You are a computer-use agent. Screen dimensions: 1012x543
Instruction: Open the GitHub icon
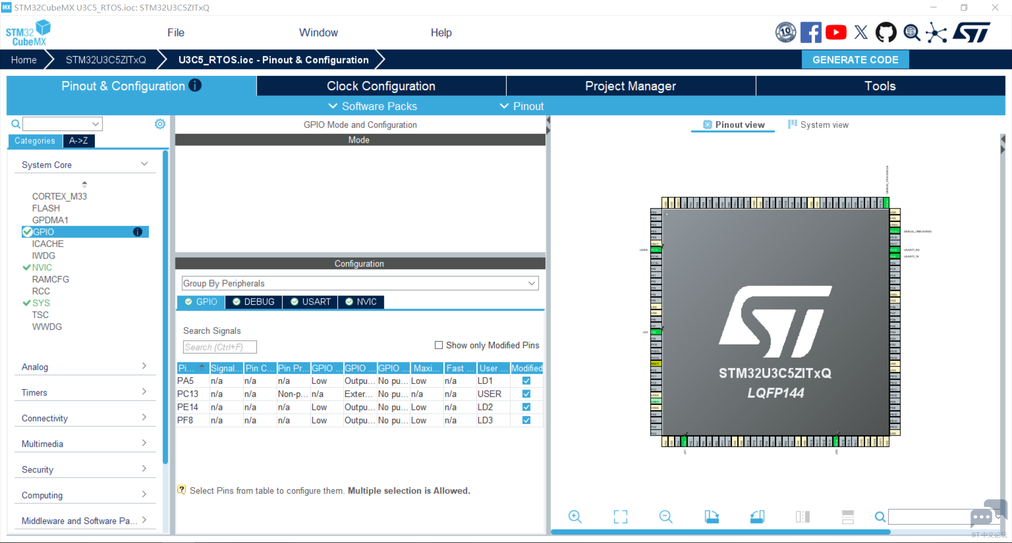[x=886, y=32]
